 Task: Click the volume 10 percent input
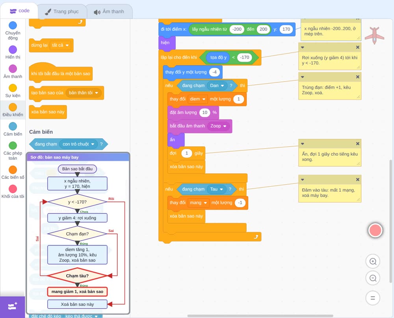click(x=205, y=112)
